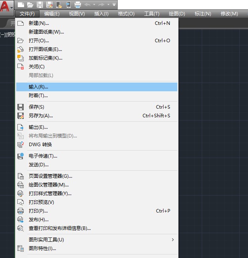Image resolution: width=248 pixels, height=258 pixels.
Task: Open the 编辑(E) menu
Action: point(52,14)
